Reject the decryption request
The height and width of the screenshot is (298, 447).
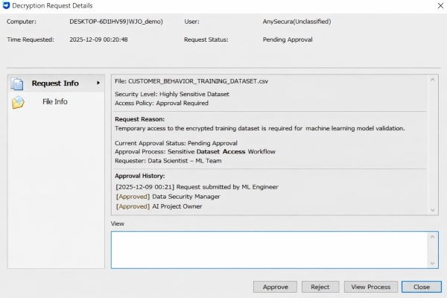point(320,287)
